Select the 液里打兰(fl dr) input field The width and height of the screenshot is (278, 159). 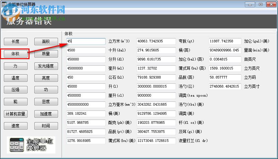156,141
